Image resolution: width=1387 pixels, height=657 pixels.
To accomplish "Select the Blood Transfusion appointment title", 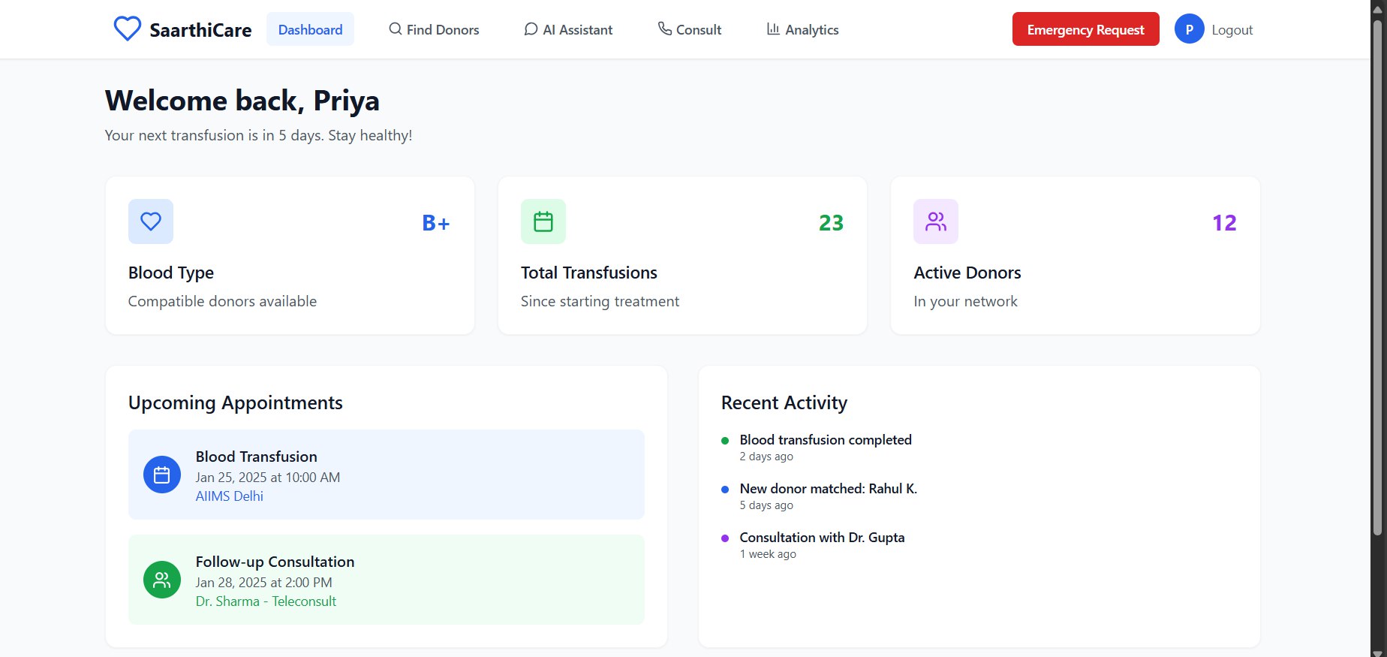I will point(257,457).
